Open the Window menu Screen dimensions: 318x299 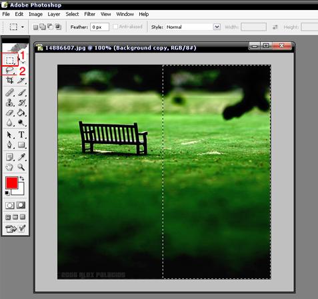tap(125, 14)
